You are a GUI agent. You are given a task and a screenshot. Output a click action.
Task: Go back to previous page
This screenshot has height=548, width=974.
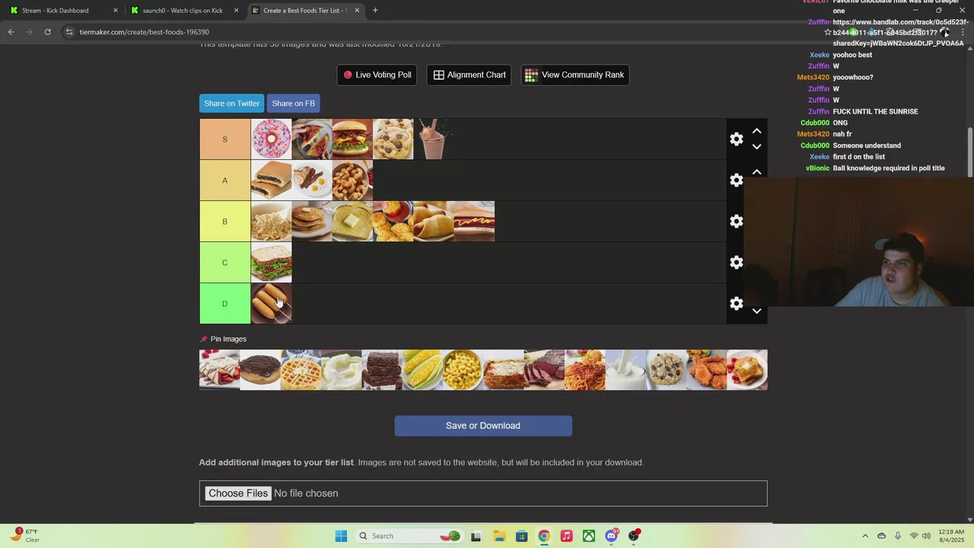pos(11,32)
